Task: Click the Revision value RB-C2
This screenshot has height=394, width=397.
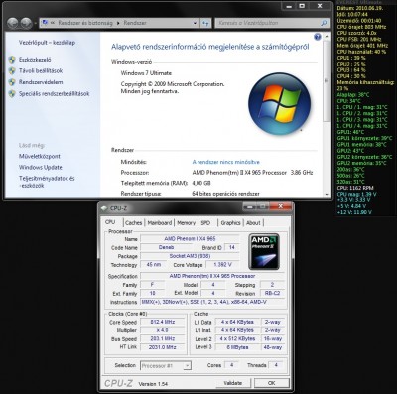Action: (272, 293)
